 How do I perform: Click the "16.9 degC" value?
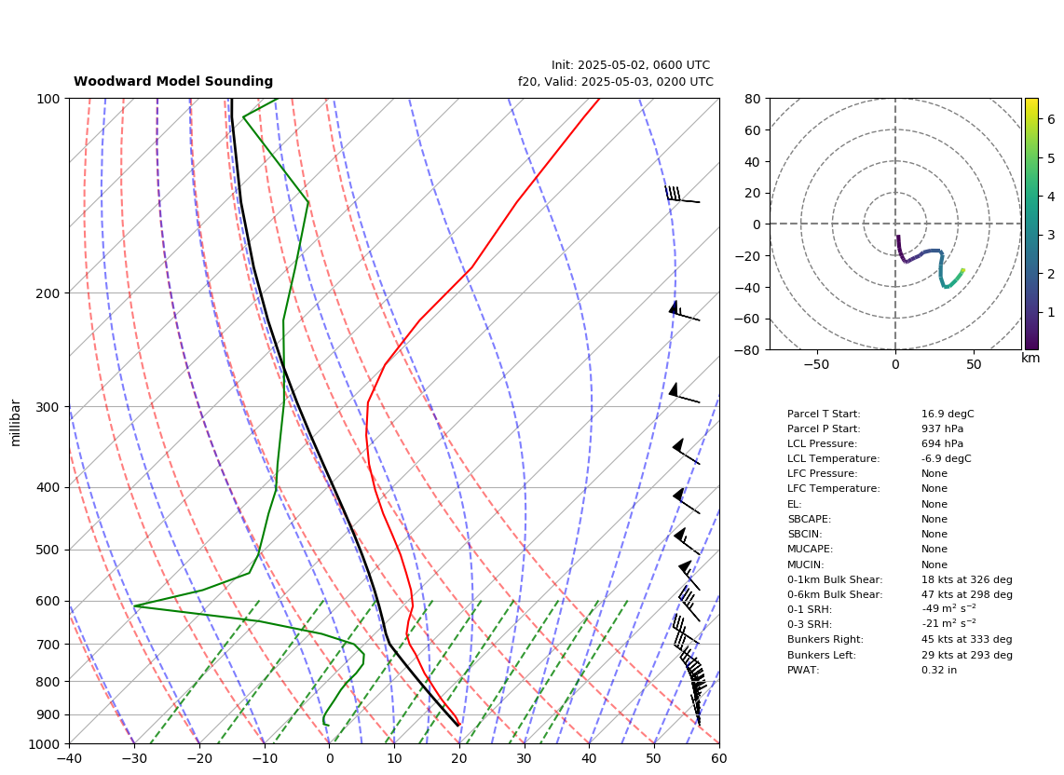(948, 414)
